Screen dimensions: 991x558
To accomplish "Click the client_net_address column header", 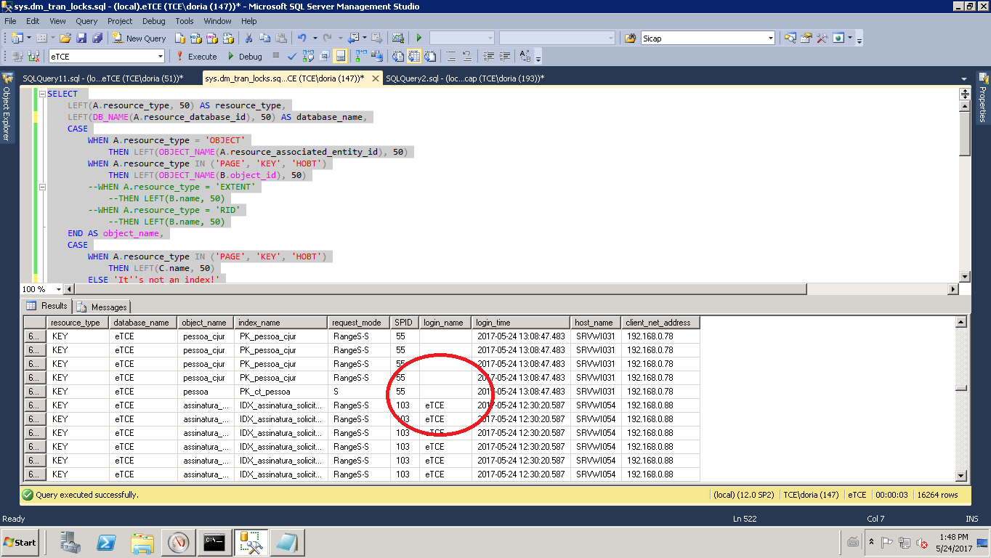I will (660, 323).
